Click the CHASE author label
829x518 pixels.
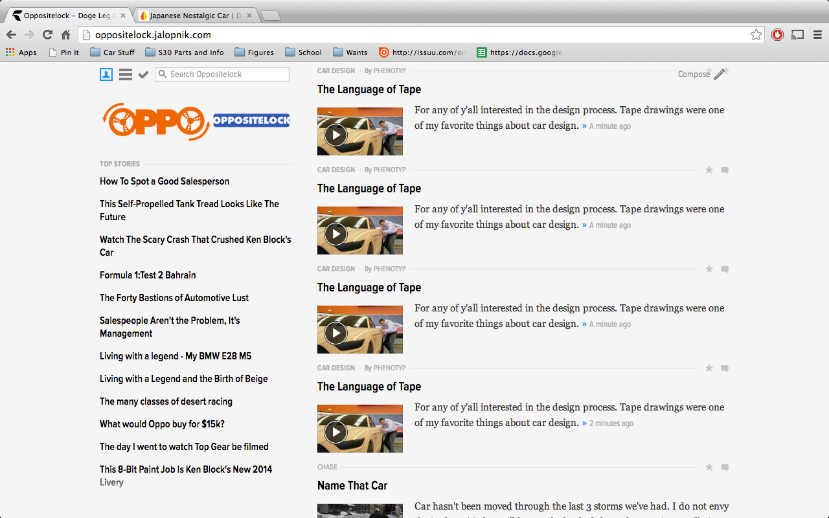(x=327, y=467)
